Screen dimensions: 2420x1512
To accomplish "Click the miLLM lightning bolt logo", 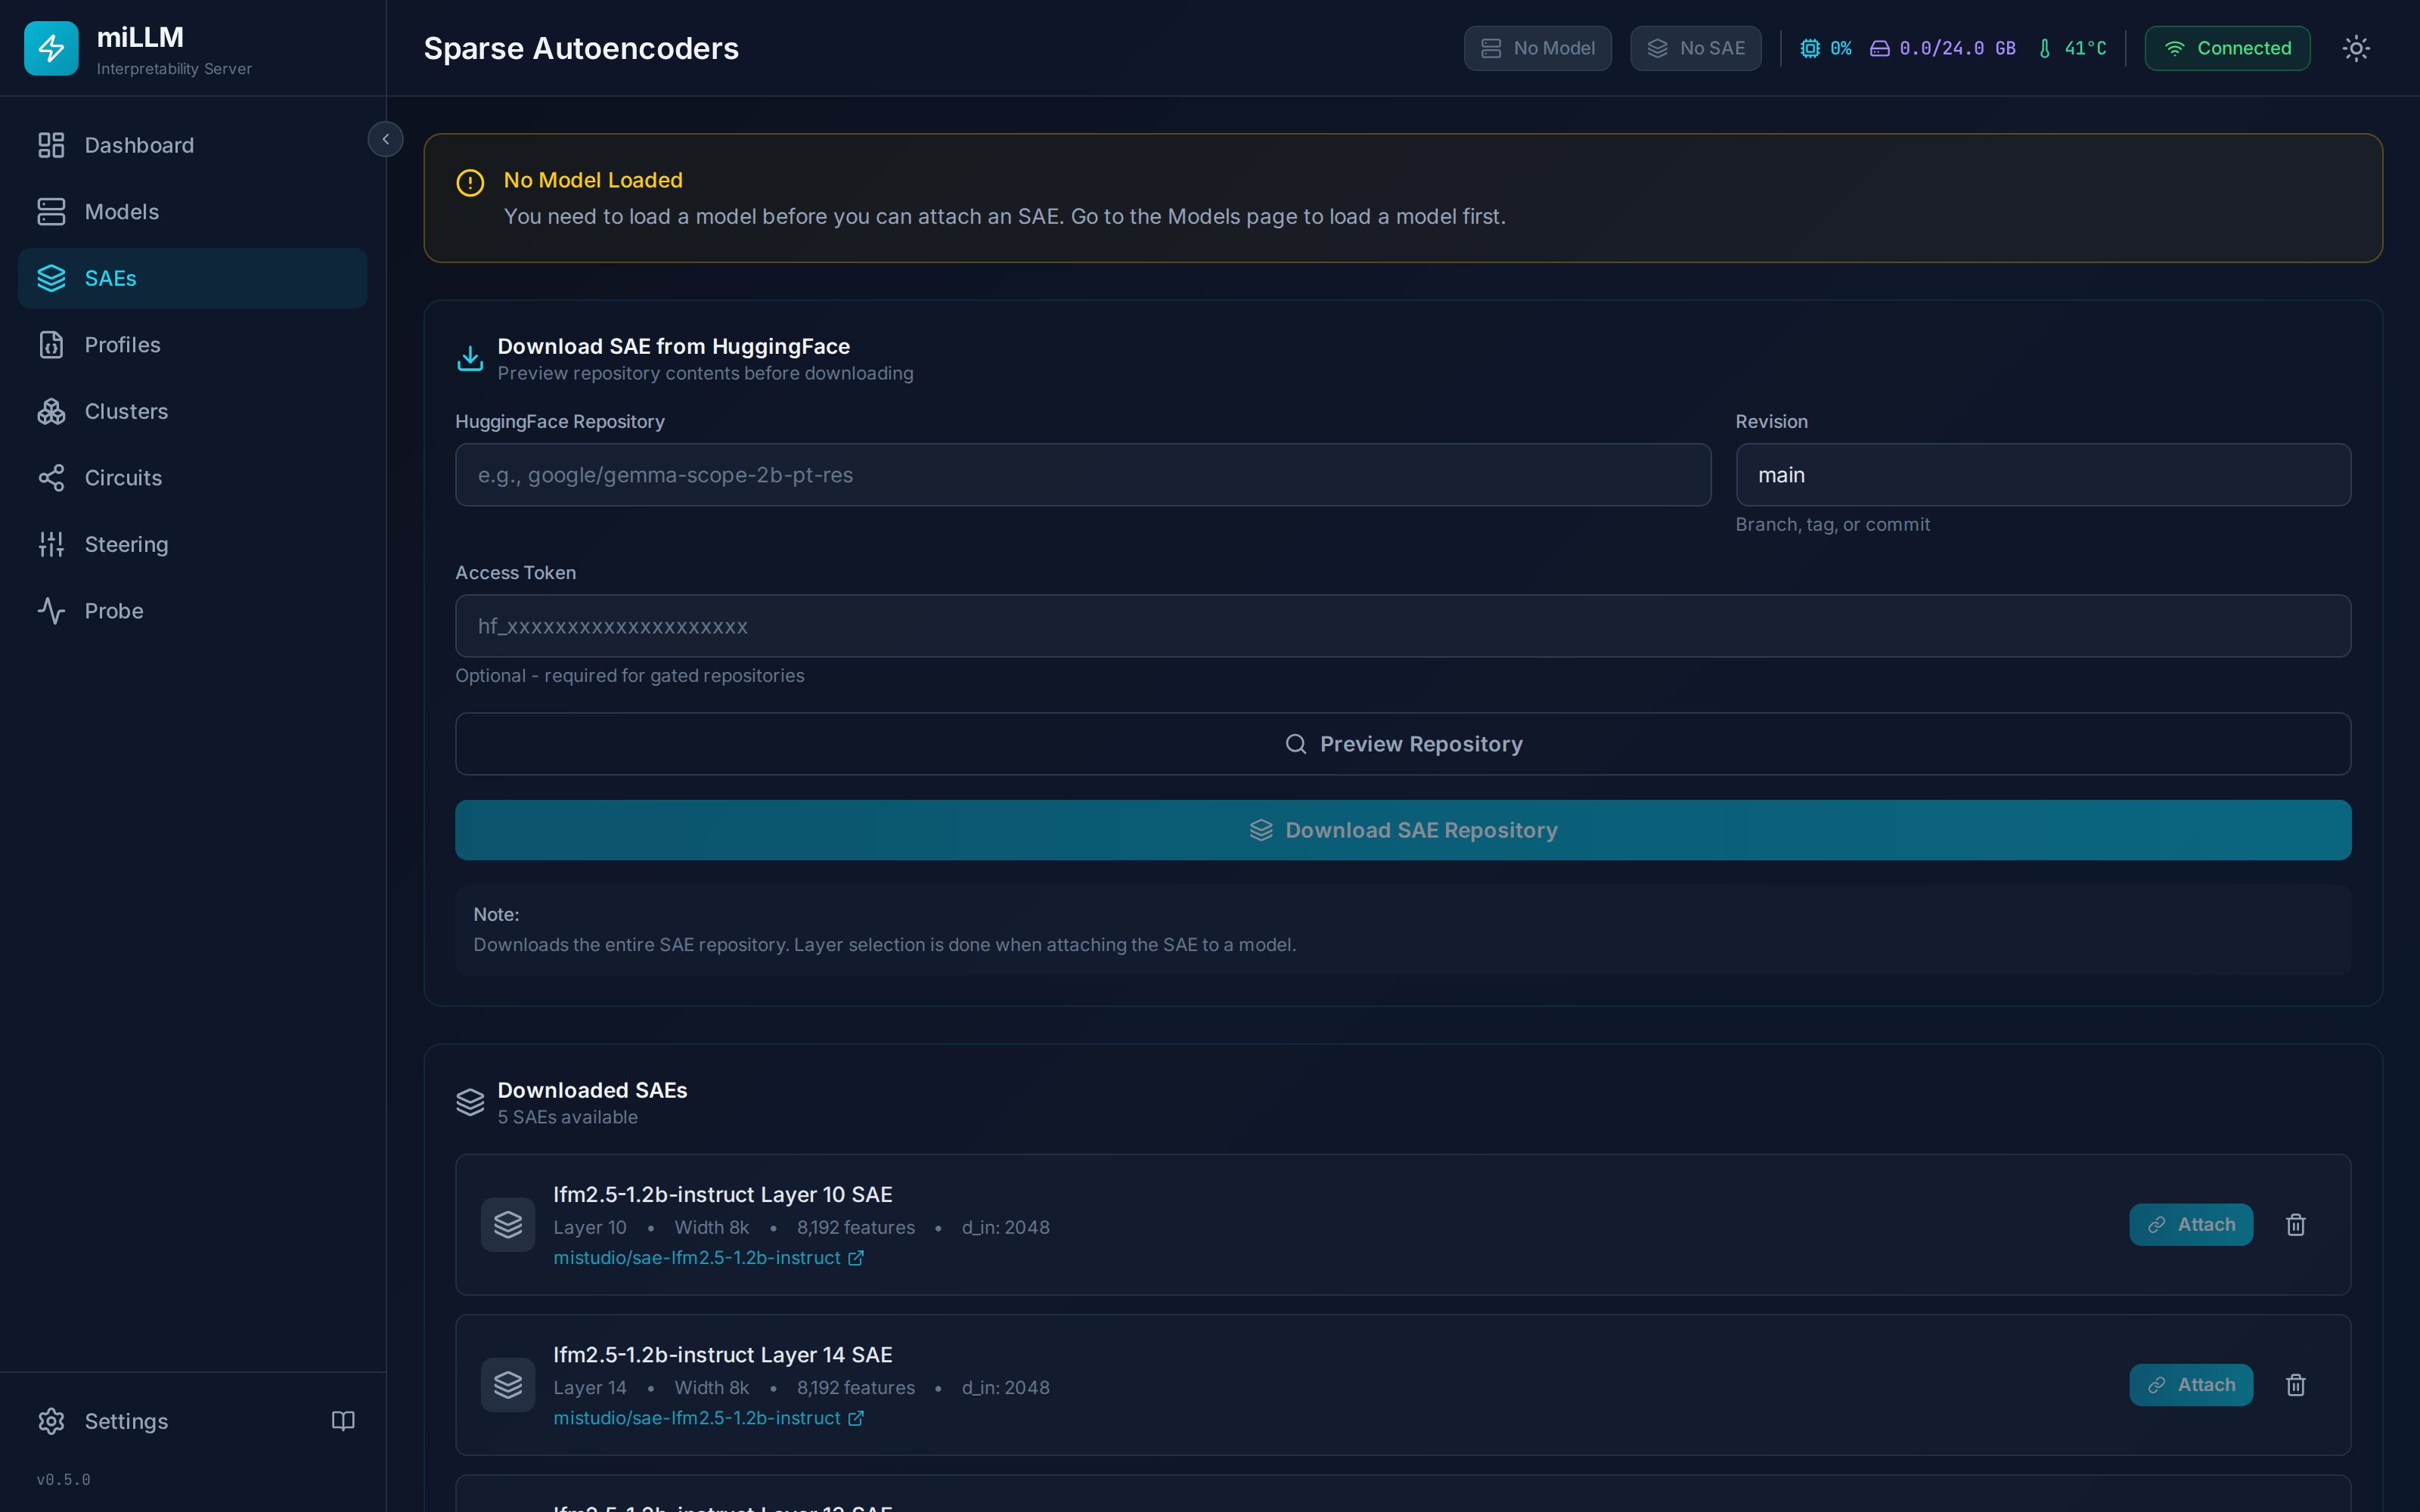I will 51,48.
